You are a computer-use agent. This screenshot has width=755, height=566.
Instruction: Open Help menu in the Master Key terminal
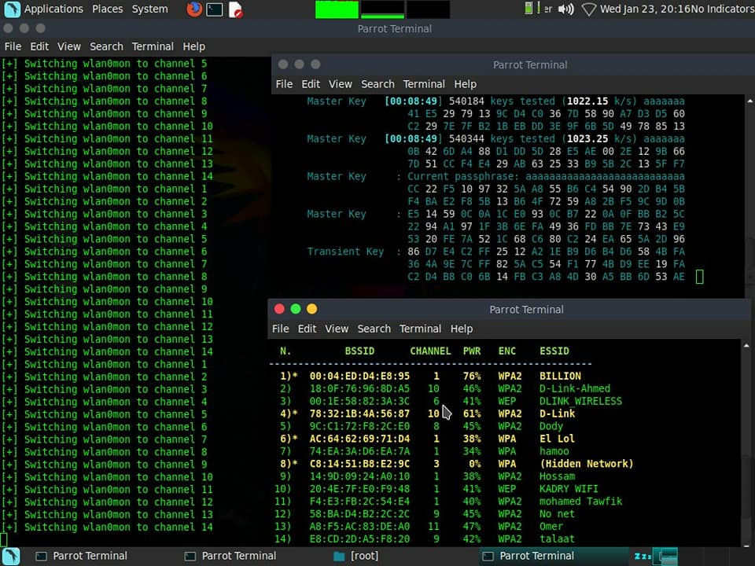465,84
